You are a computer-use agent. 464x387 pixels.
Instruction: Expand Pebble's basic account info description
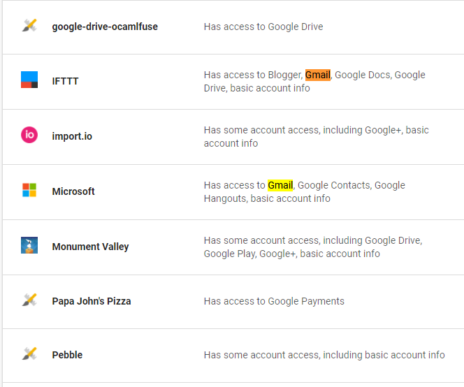pyautogui.click(x=324, y=355)
